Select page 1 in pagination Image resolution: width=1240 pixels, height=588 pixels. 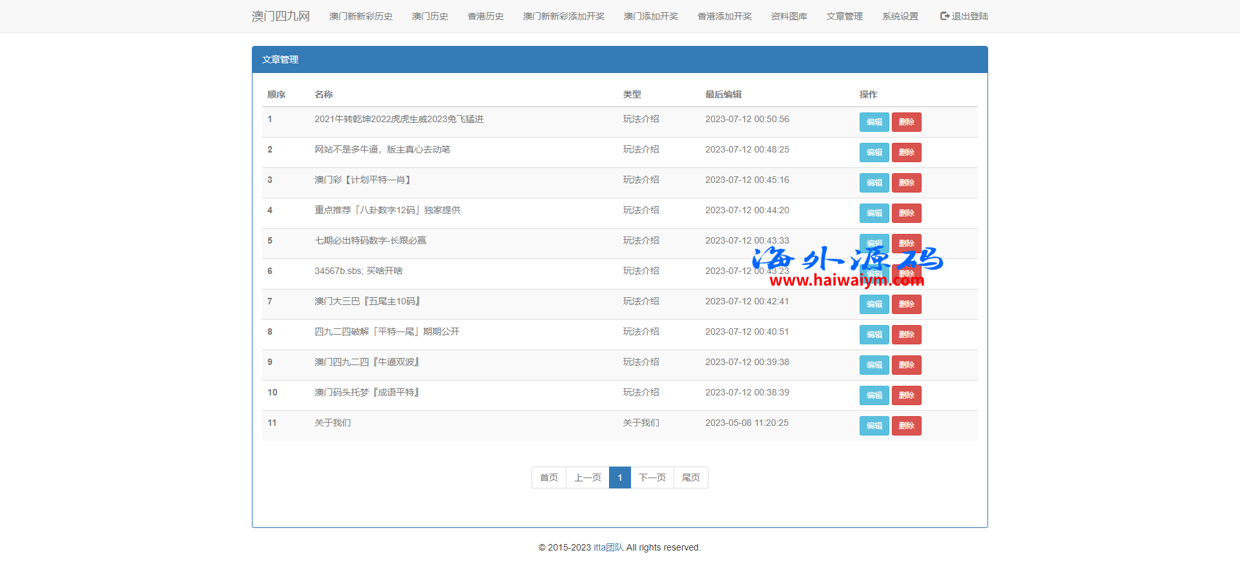619,478
